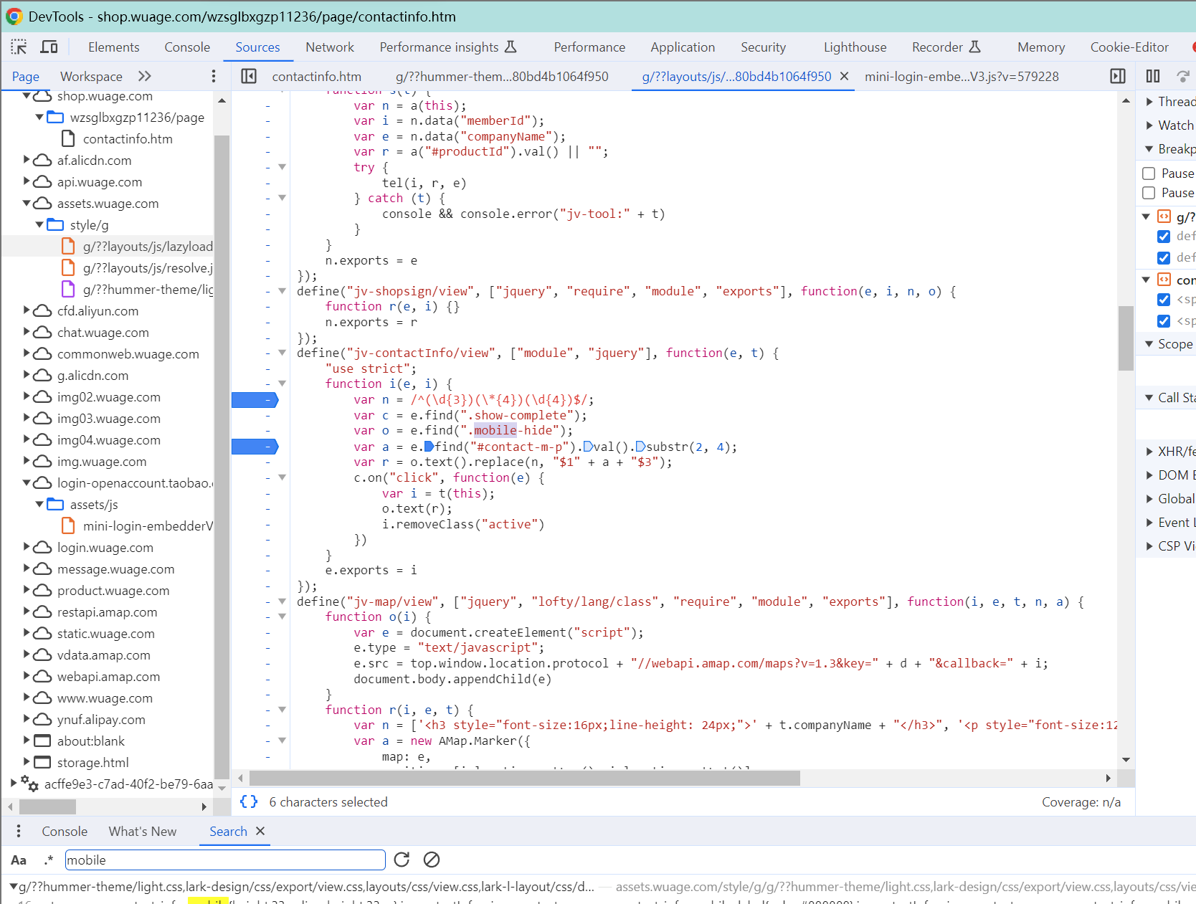Click the webapi.amap.com cloud icon
The image size is (1196, 904).
(x=43, y=676)
